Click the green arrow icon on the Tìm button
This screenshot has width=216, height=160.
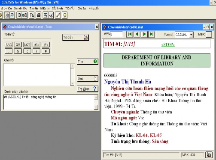95,62
